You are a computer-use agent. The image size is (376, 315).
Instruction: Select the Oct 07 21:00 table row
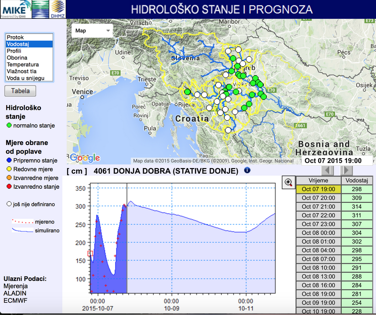pyautogui.click(x=318, y=207)
